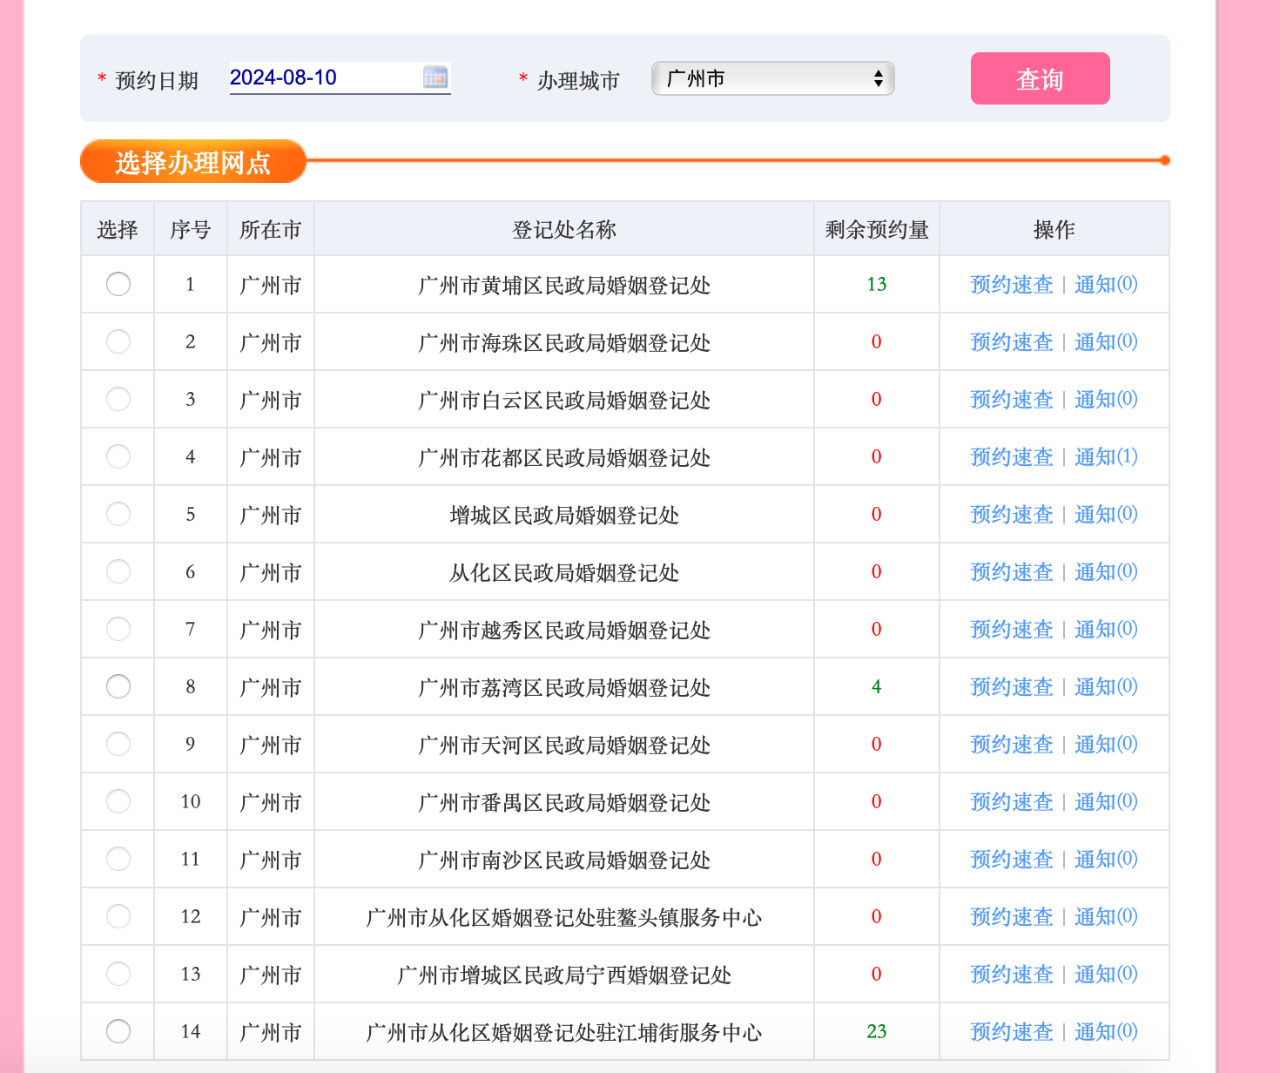Viewport: 1280px width, 1073px height.
Task: Click 预约速查 for 天河区 registry
Action: point(1011,745)
